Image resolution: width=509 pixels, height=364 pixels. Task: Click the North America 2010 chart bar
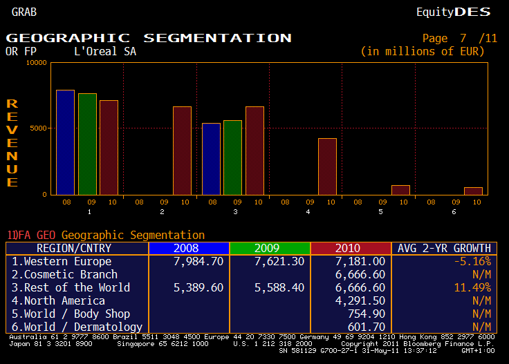(x=327, y=166)
